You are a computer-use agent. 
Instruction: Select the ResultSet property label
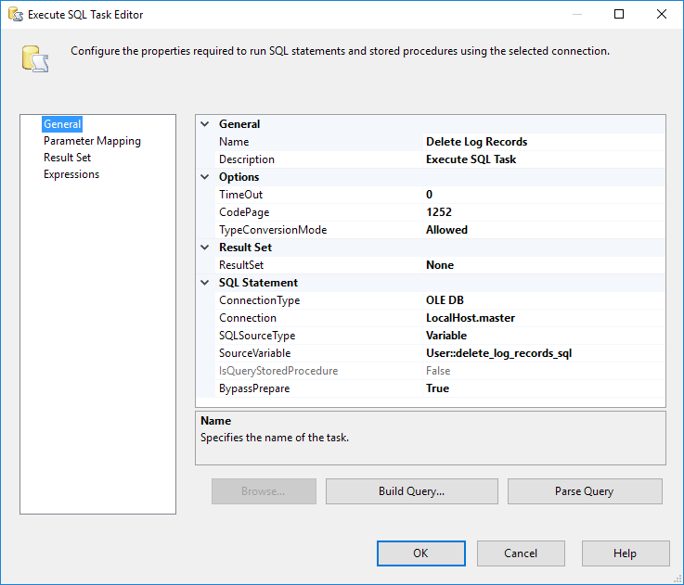241,265
